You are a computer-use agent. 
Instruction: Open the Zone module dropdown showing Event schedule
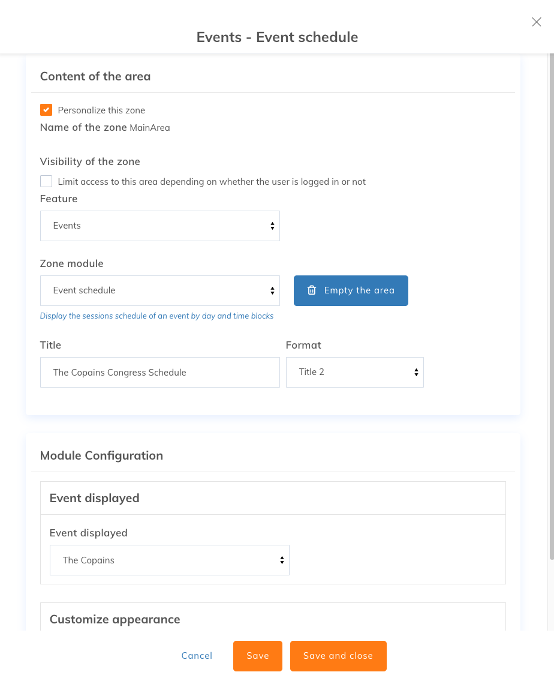tap(160, 290)
